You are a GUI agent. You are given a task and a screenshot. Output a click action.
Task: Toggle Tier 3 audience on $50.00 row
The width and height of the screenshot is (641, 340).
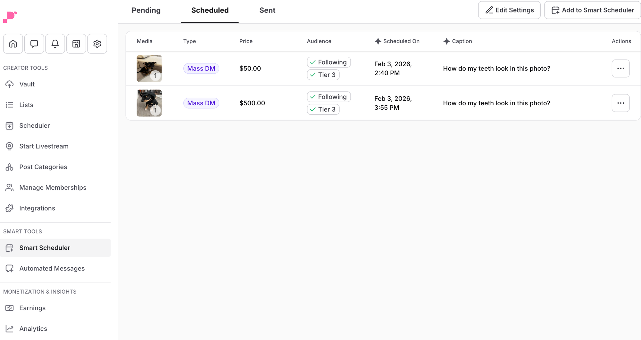click(x=323, y=75)
